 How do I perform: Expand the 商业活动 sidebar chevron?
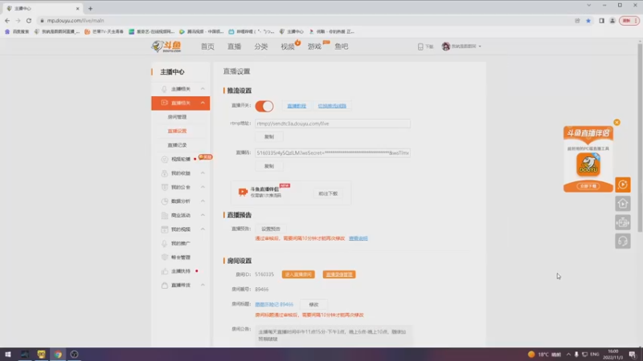(x=203, y=215)
